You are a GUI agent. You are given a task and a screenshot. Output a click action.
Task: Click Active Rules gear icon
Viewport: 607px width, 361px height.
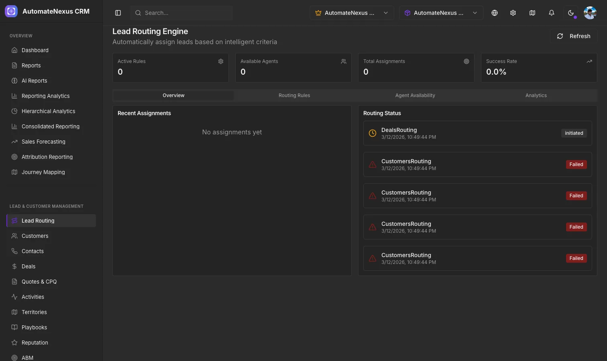pos(221,61)
